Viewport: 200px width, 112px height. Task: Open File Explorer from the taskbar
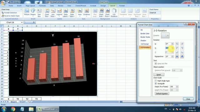click(x=31, y=109)
